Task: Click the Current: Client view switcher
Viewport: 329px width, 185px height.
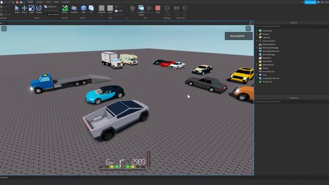Action: pyautogui.click(x=141, y=10)
